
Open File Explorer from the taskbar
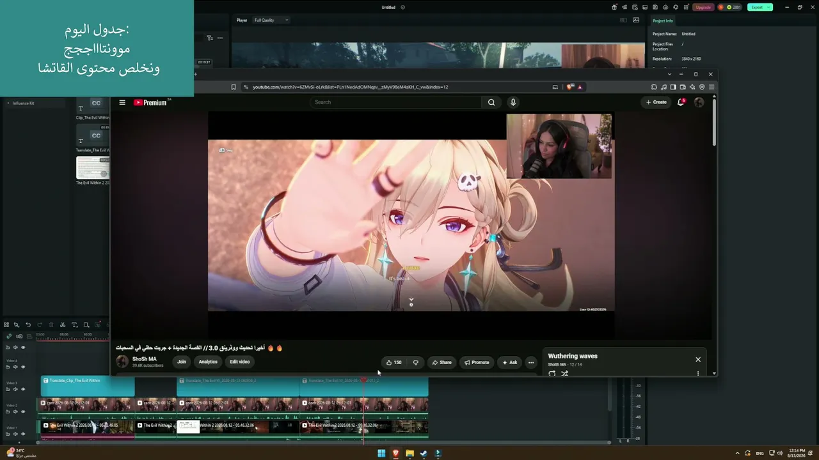tap(409, 454)
